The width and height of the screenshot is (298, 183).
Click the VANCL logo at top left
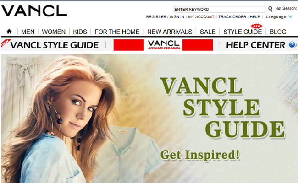pyautogui.click(x=34, y=11)
